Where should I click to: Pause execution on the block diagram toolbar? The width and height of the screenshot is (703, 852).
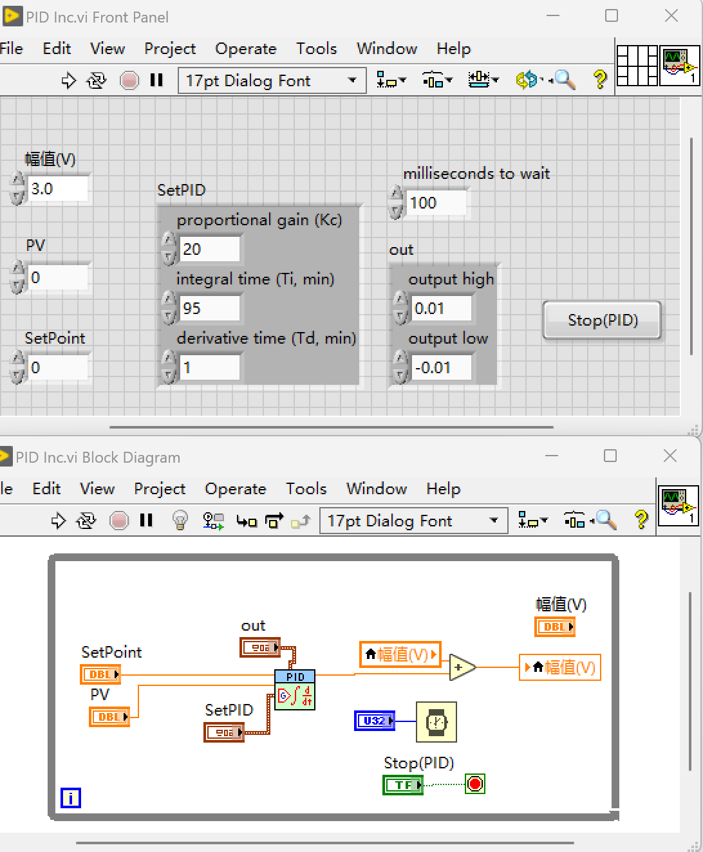(x=146, y=521)
